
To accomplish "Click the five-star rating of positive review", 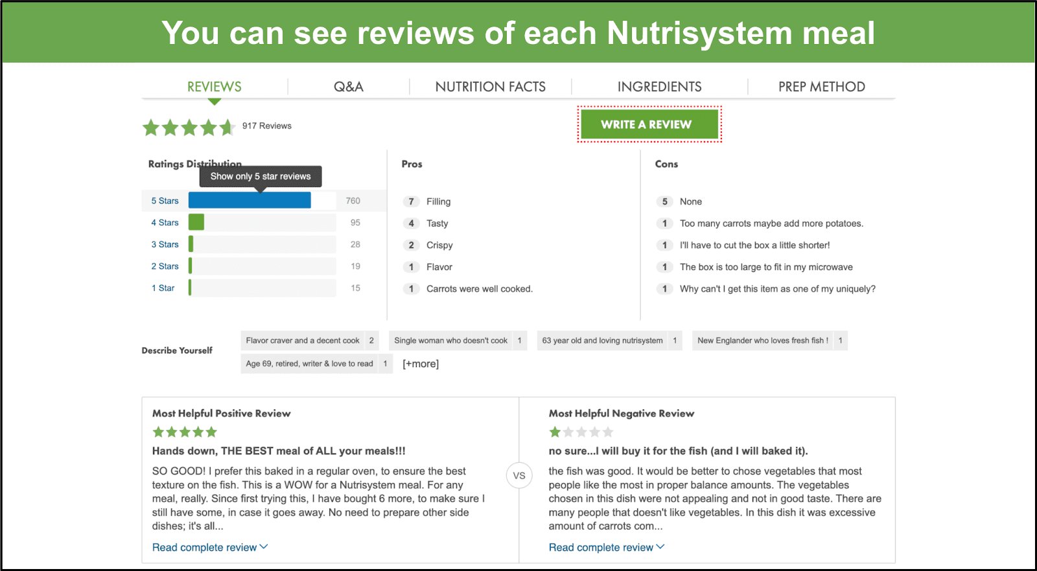I will pos(185,432).
